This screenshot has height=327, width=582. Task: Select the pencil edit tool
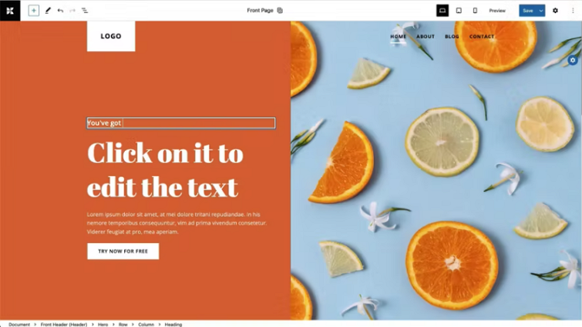coord(48,10)
